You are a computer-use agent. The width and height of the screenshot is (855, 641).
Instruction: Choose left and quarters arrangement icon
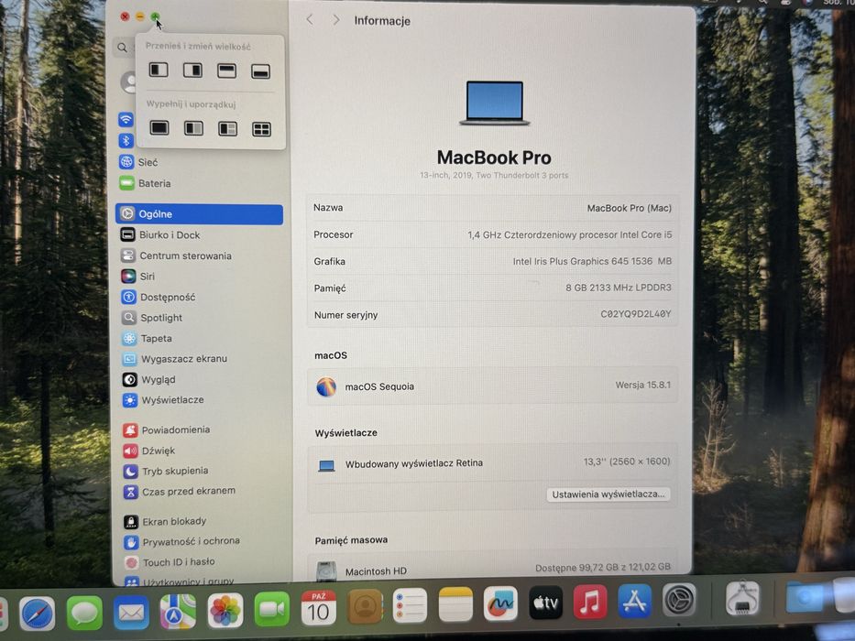227,128
